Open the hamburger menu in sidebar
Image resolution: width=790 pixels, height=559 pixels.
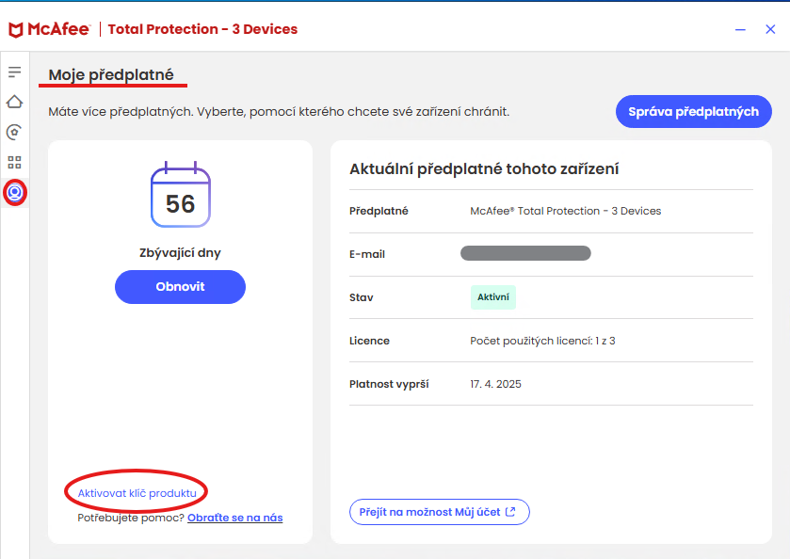[x=15, y=72]
